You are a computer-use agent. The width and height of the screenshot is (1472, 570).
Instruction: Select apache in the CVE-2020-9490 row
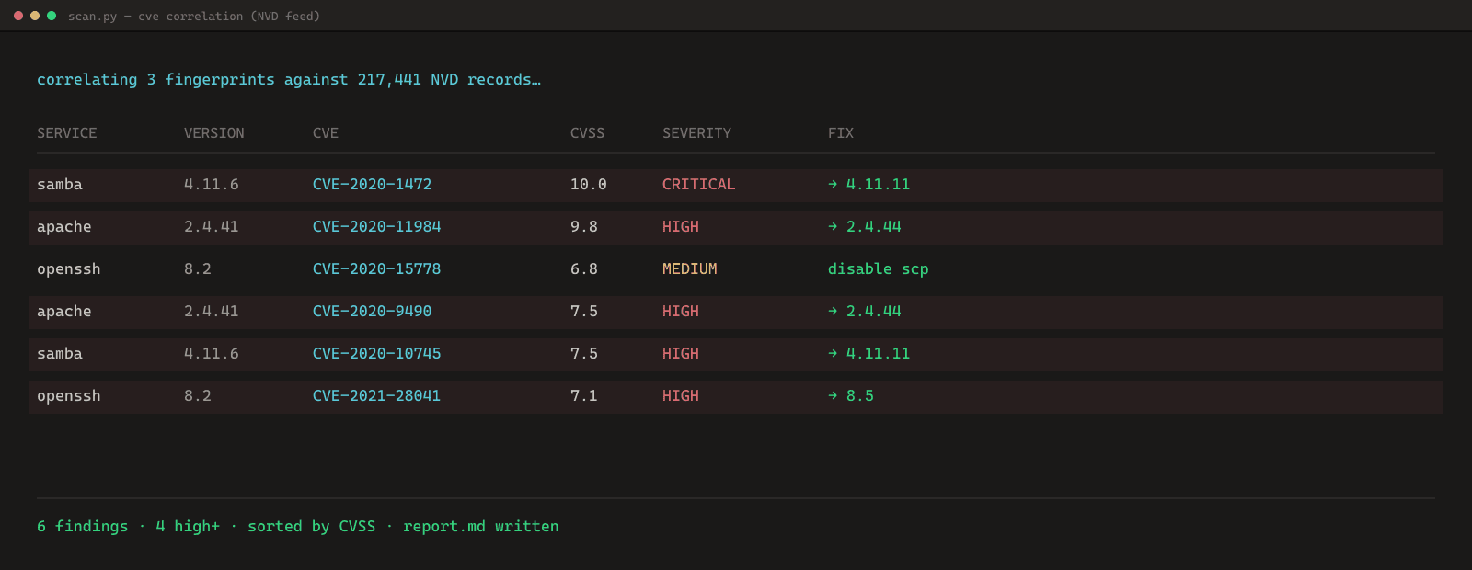click(x=64, y=312)
